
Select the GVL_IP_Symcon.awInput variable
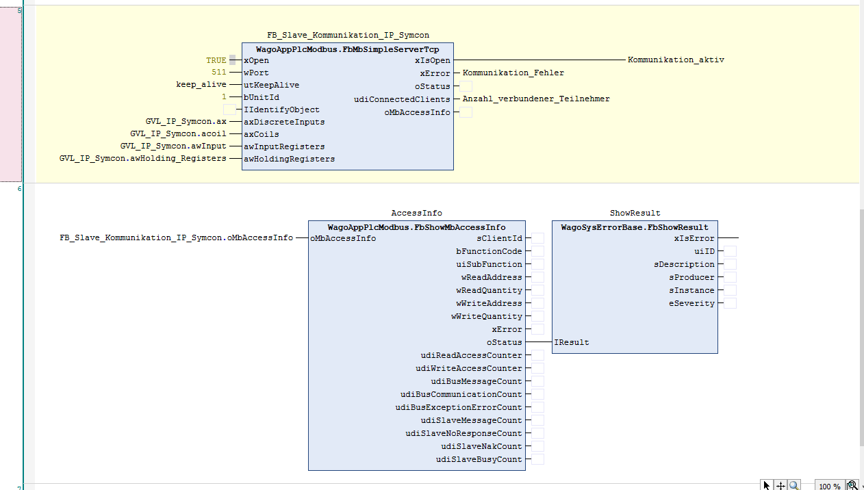[x=173, y=146]
